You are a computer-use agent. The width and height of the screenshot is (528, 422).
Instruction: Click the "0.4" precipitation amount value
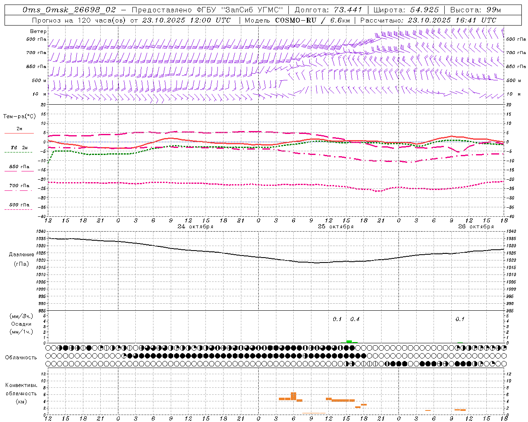pyautogui.click(x=355, y=319)
